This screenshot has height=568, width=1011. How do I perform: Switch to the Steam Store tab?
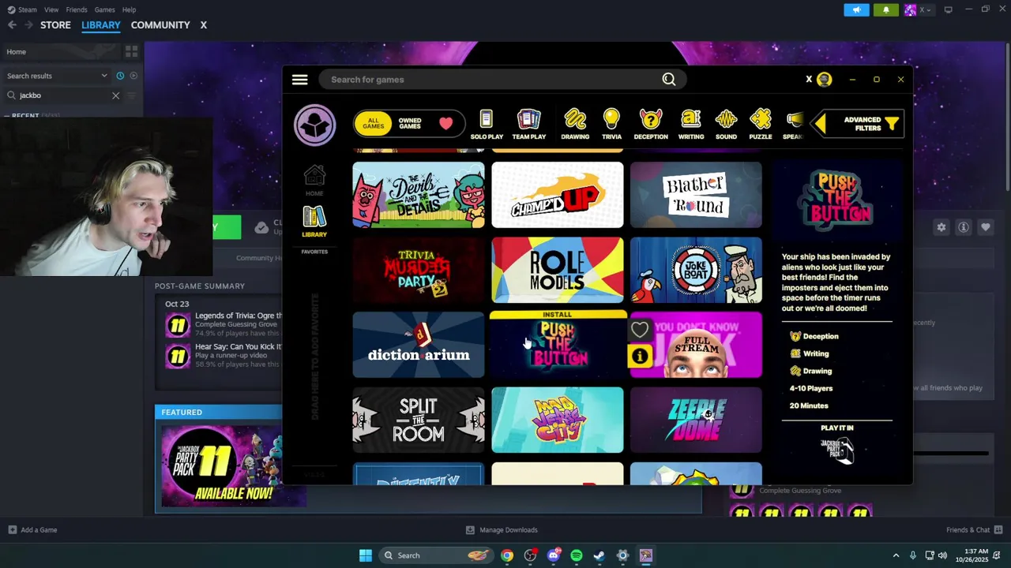(x=55, y=25)
